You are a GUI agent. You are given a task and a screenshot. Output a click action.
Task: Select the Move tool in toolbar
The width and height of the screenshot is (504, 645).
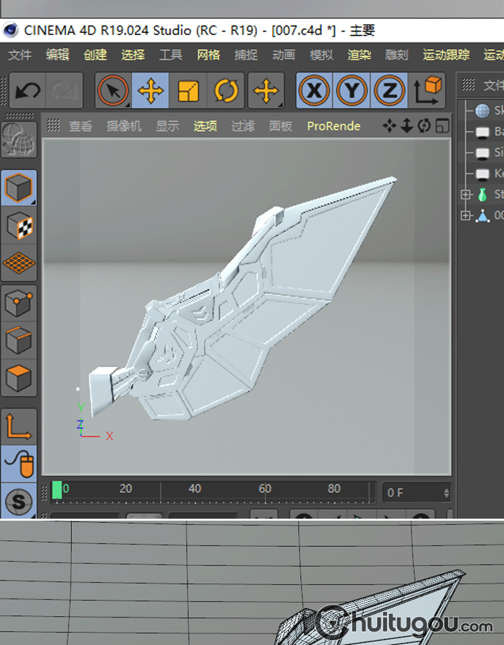click(x=151, y=91)
